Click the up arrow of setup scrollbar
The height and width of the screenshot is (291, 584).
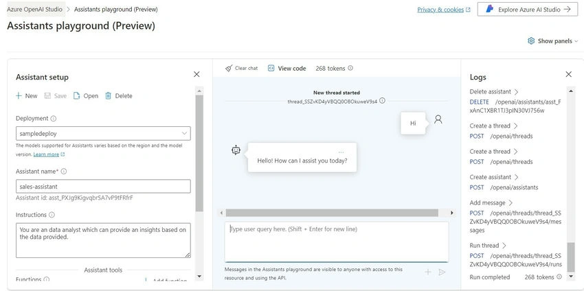(199, 91)
